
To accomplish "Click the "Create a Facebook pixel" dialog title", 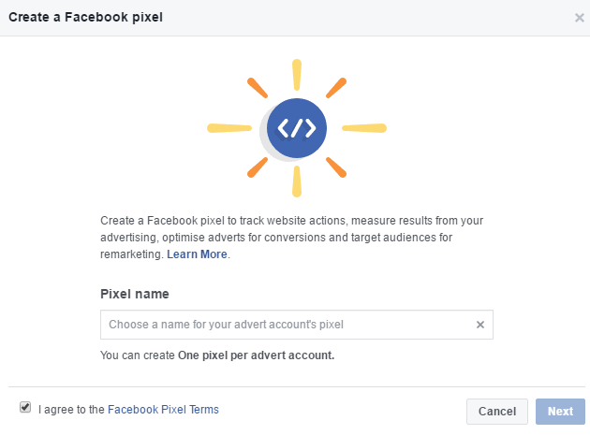I will (x=86, y=18).
